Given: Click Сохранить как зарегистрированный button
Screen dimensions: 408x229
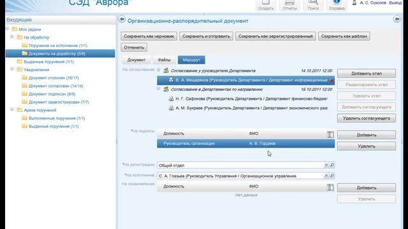Looking at the screenshot, I should (x=275, y=36).
